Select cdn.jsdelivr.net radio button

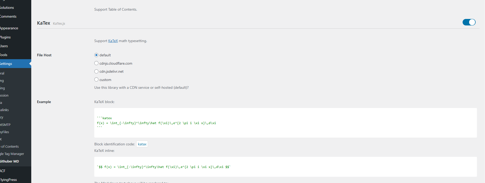pyautogui.click(x=96, y=71)
